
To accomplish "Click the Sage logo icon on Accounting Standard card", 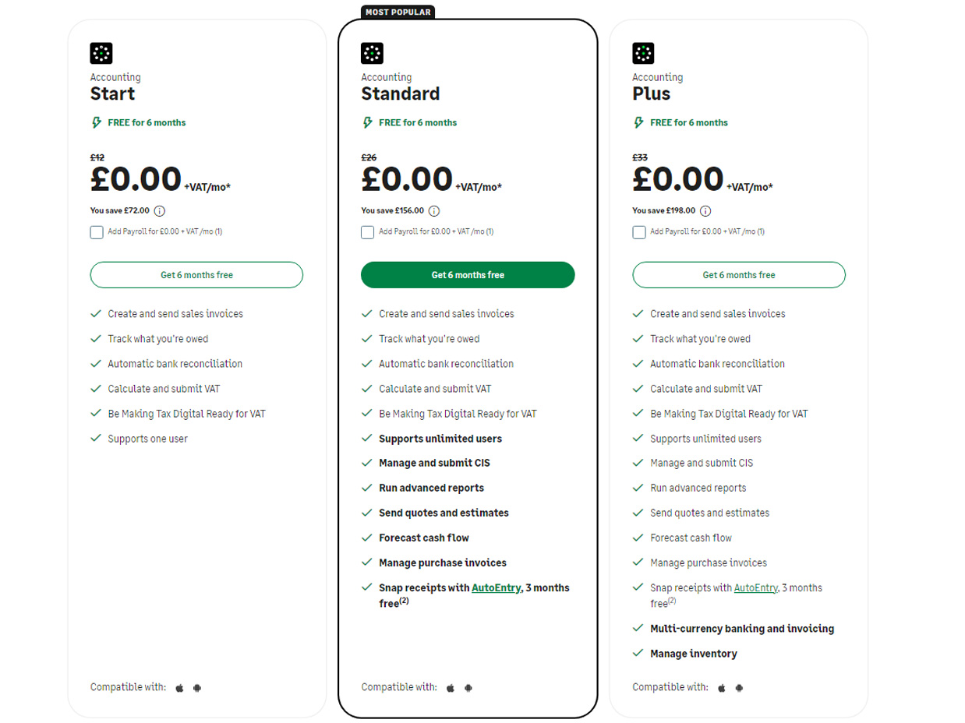I will tap(372, 53).
